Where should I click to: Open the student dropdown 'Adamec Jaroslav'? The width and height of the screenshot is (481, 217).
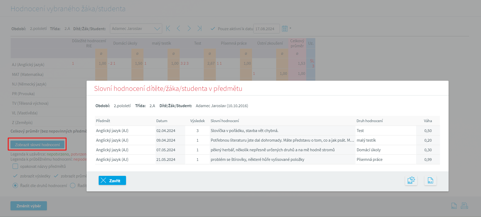(136, 29)
